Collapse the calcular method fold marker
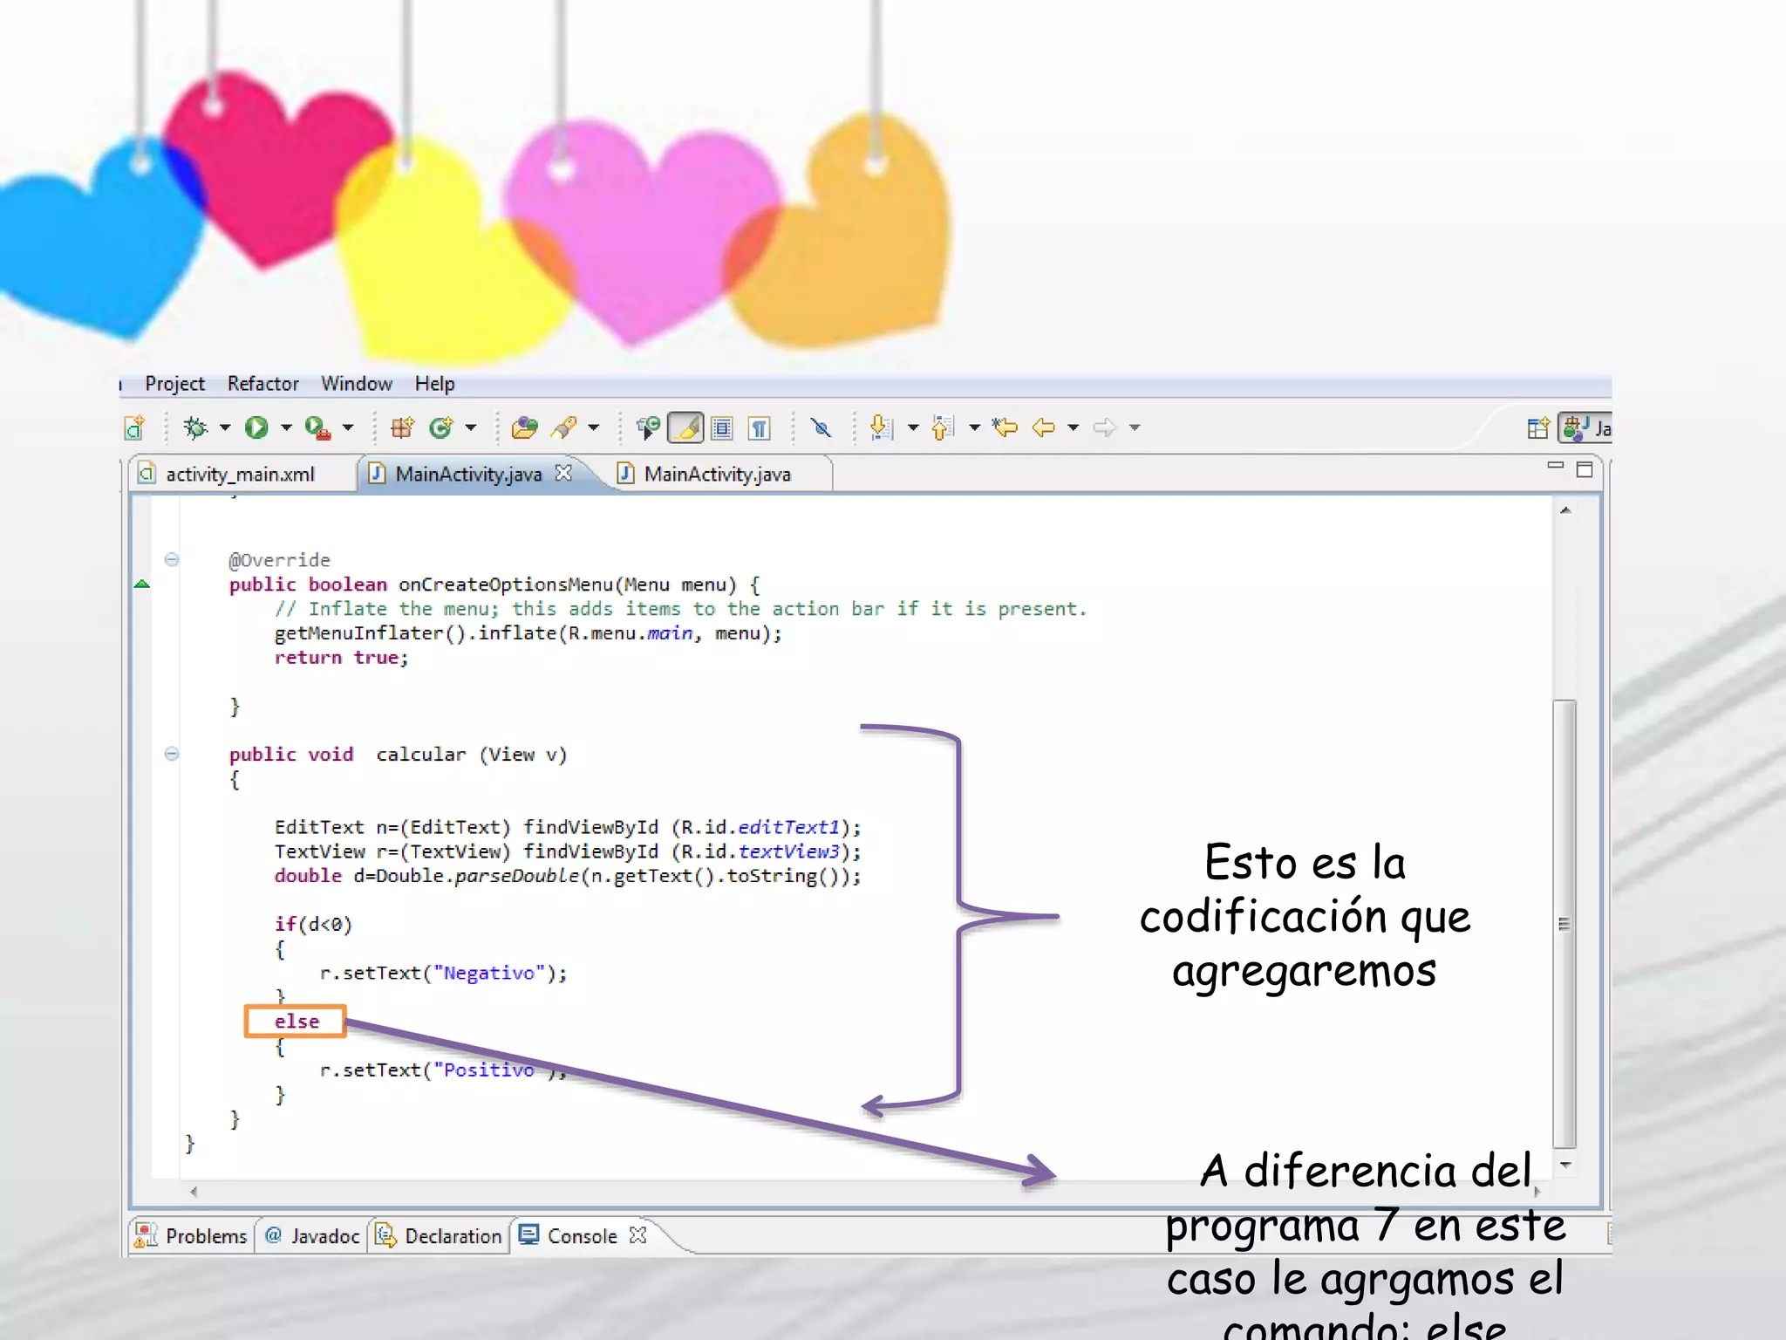Image resolution: width=1786 pixels, height=1340 pixels. (x=172, y=754)
